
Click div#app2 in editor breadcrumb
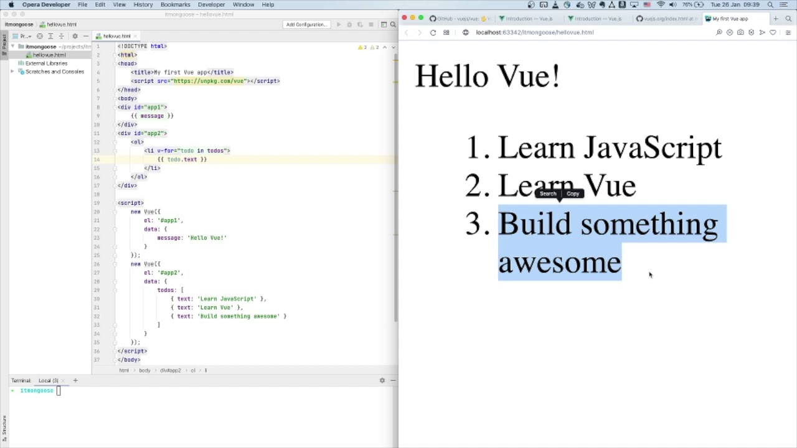click(170, 371)
